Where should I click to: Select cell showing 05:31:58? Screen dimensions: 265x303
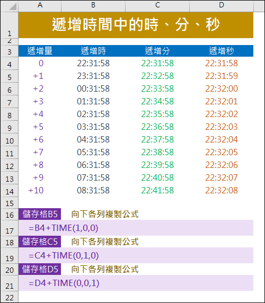(x=93, y=152)
